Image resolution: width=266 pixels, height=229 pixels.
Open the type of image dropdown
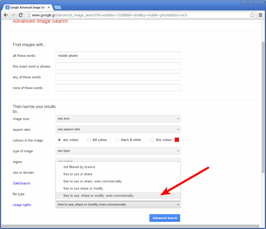(x=118, y=151)
